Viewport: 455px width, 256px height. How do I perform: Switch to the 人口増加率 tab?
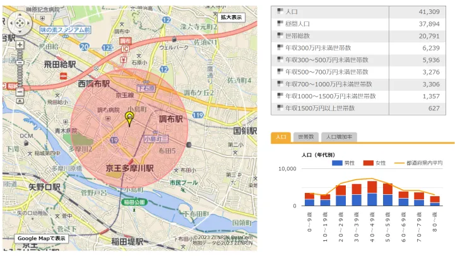[340, 137]
